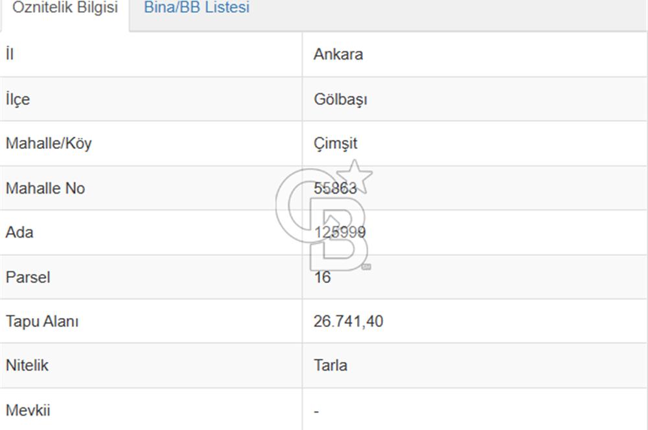Image resolution: width=648 pixels, height=430 pixels.
Task: Click the Ankara province value
Action: click(338, 54)
